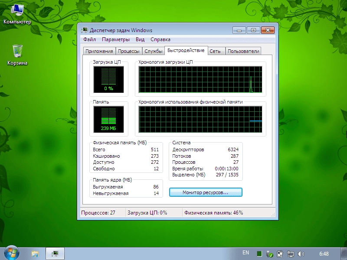Maximize the Task Manager window
This screenshot has height=260, width=347.
(253, 30)
